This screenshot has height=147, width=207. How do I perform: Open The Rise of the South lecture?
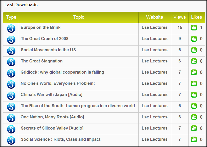(x=78, y=106)
